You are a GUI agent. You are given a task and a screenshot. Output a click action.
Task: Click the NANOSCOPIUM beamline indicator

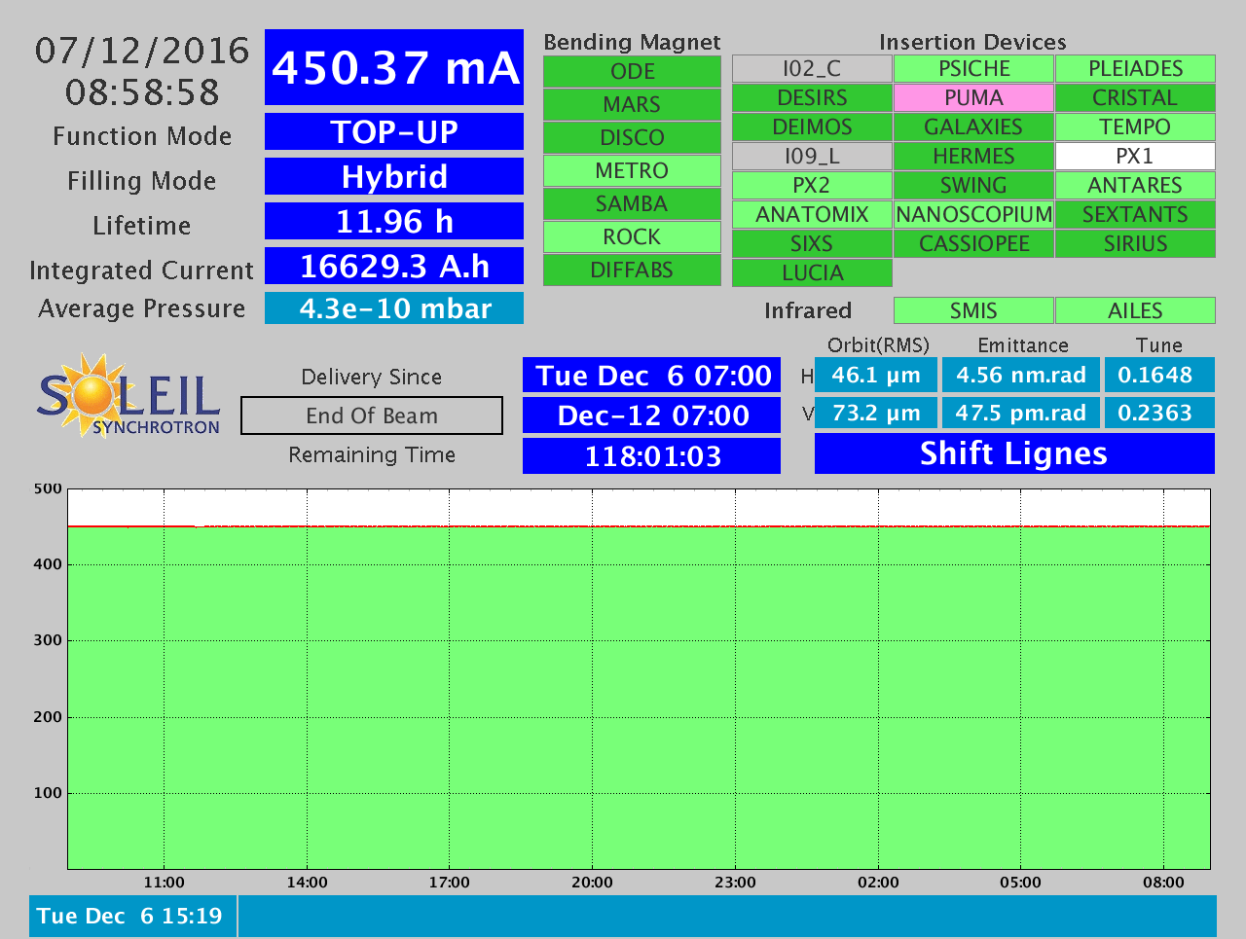(973, 214)
